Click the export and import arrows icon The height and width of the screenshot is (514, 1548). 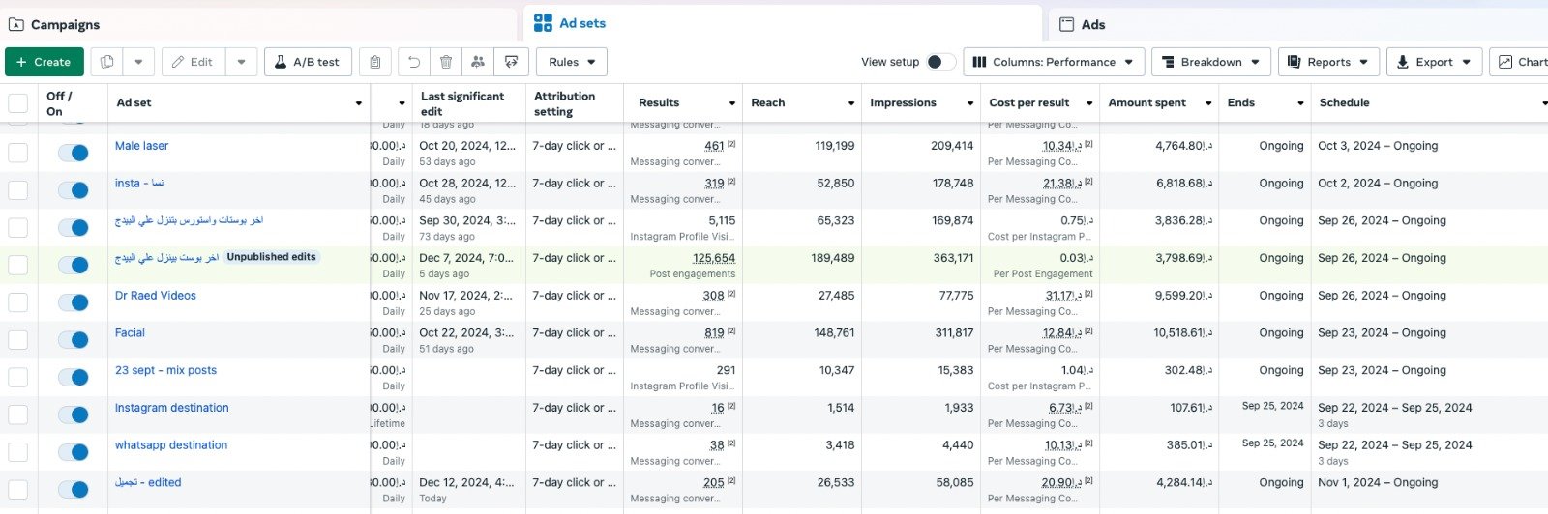(x=512, y=62)
